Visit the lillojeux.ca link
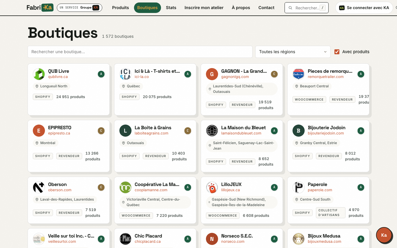The image size is (397, 248). pyautogui.click(x=230, y=190)
